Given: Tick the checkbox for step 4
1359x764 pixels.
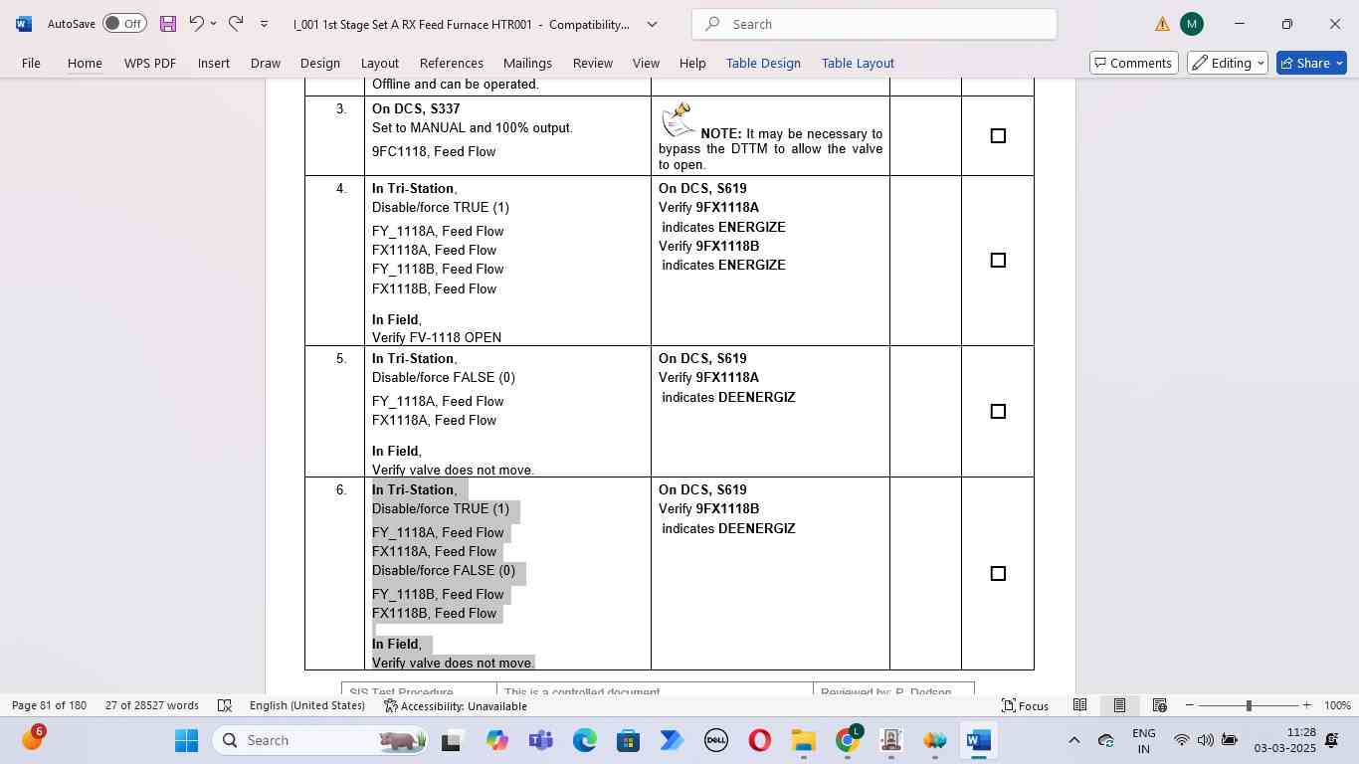Looking at the screenshot, I should (998, 261).
